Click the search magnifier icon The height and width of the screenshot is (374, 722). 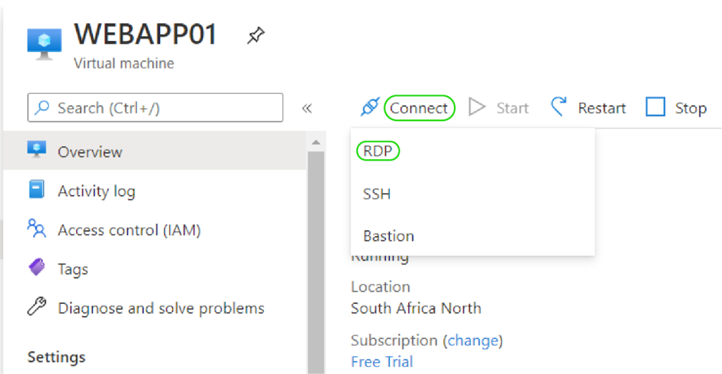coord(42,107)
